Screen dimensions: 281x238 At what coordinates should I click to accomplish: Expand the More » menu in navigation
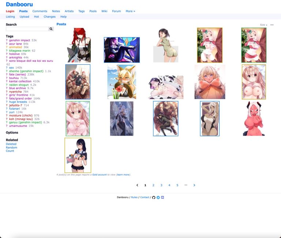click(130, 11)
